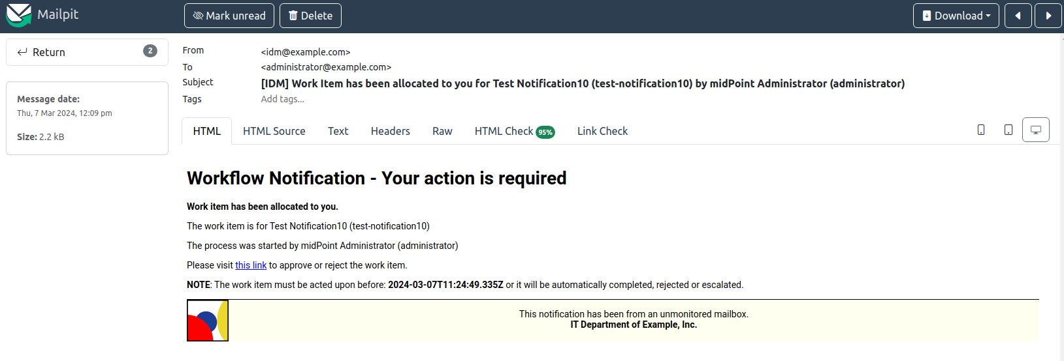The height and width of the screenshot is (361, 1064).
Task: Click the Mailpit logo icon
Action: (x=19, y=15)
